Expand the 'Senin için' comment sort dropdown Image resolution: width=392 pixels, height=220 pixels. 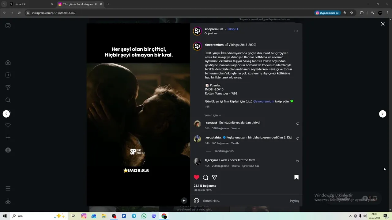[213, 115]
